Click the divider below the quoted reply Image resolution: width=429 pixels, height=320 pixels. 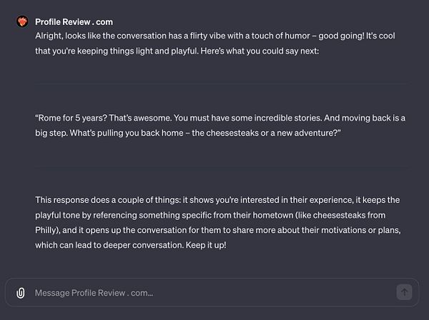click(221, 167)
